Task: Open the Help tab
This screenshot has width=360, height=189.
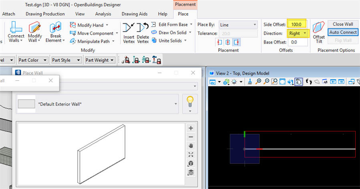Action: (163, 14)
